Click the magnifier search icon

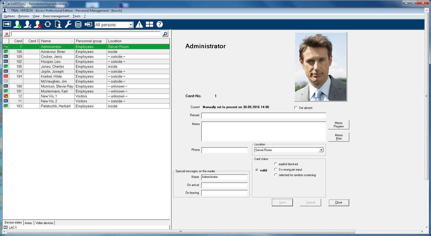pos(165,34)
